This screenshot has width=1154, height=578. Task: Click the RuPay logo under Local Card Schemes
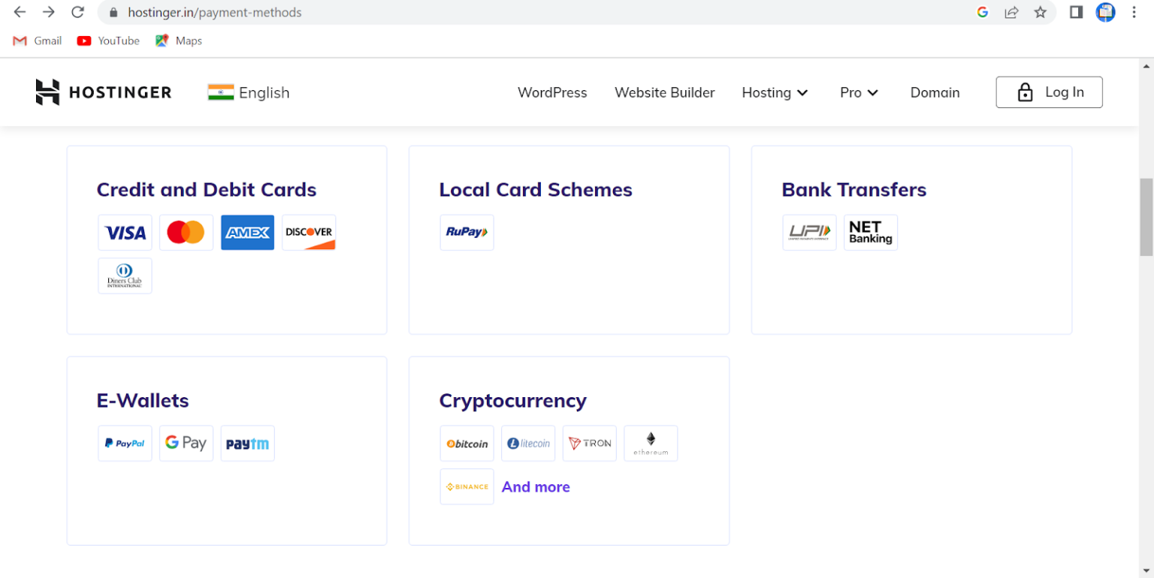(x=467, y=233)
